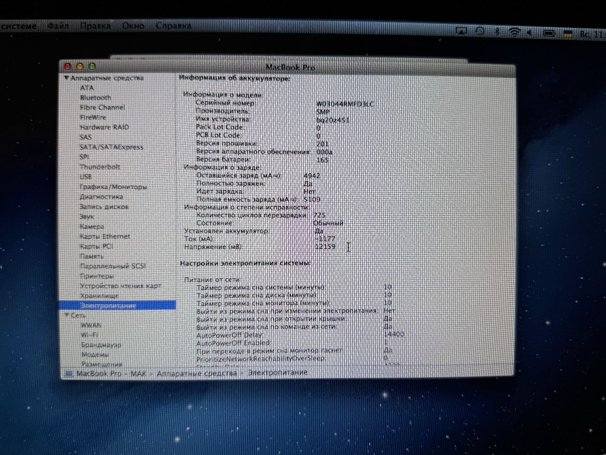Open the Окно menu
Screen dimensions: 606x455
pyautogui.click(x=133, y=26)
